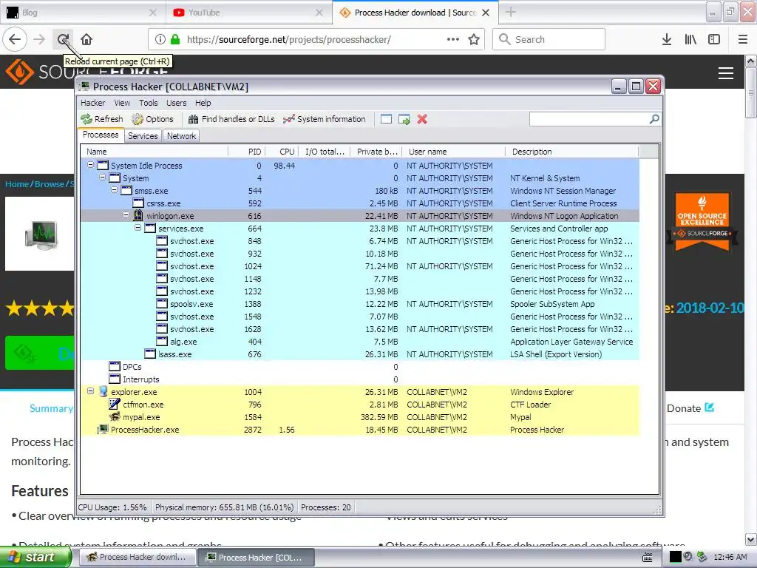
Task: Open the View menu
Action: (x=122, y=103)
